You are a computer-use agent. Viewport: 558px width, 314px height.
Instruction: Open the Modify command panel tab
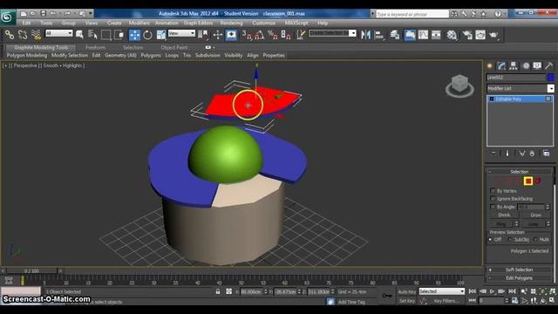point(501,65)
